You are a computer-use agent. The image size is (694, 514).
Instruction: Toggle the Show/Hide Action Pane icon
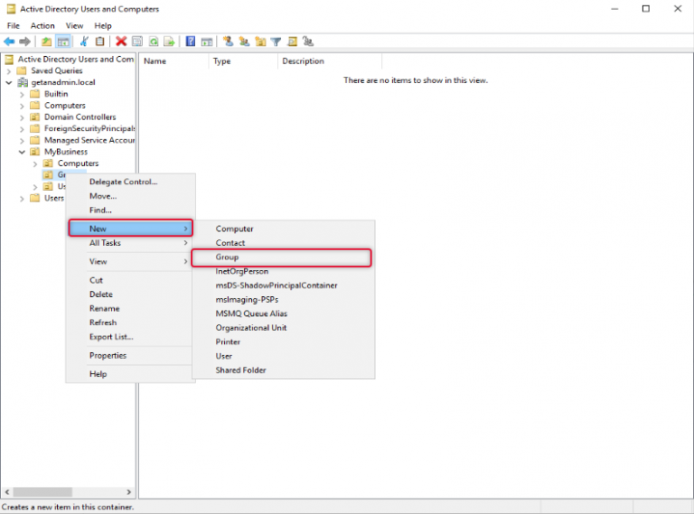click(x=207, y=42)
